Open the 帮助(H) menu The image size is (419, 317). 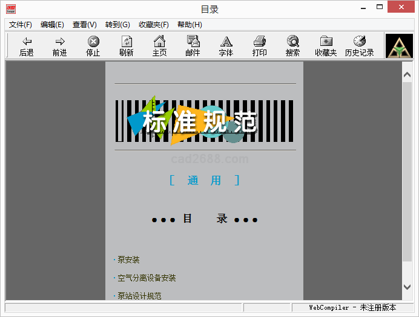[190, 25]
